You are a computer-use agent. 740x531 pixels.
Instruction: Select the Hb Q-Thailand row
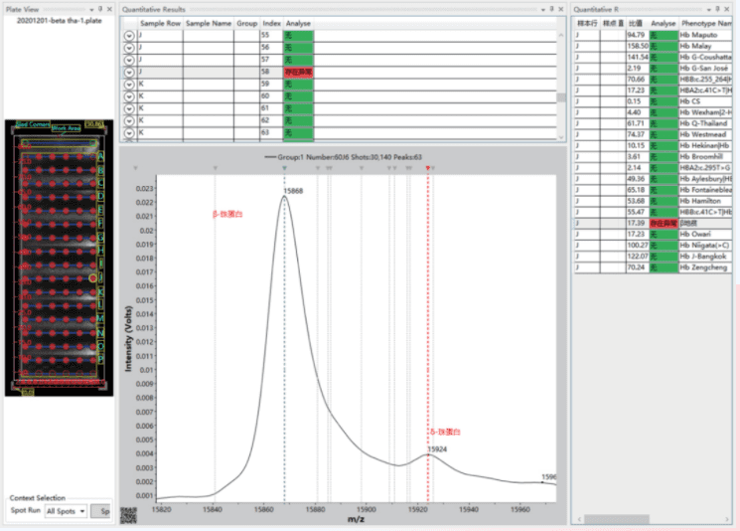click(x=705, y=123)
